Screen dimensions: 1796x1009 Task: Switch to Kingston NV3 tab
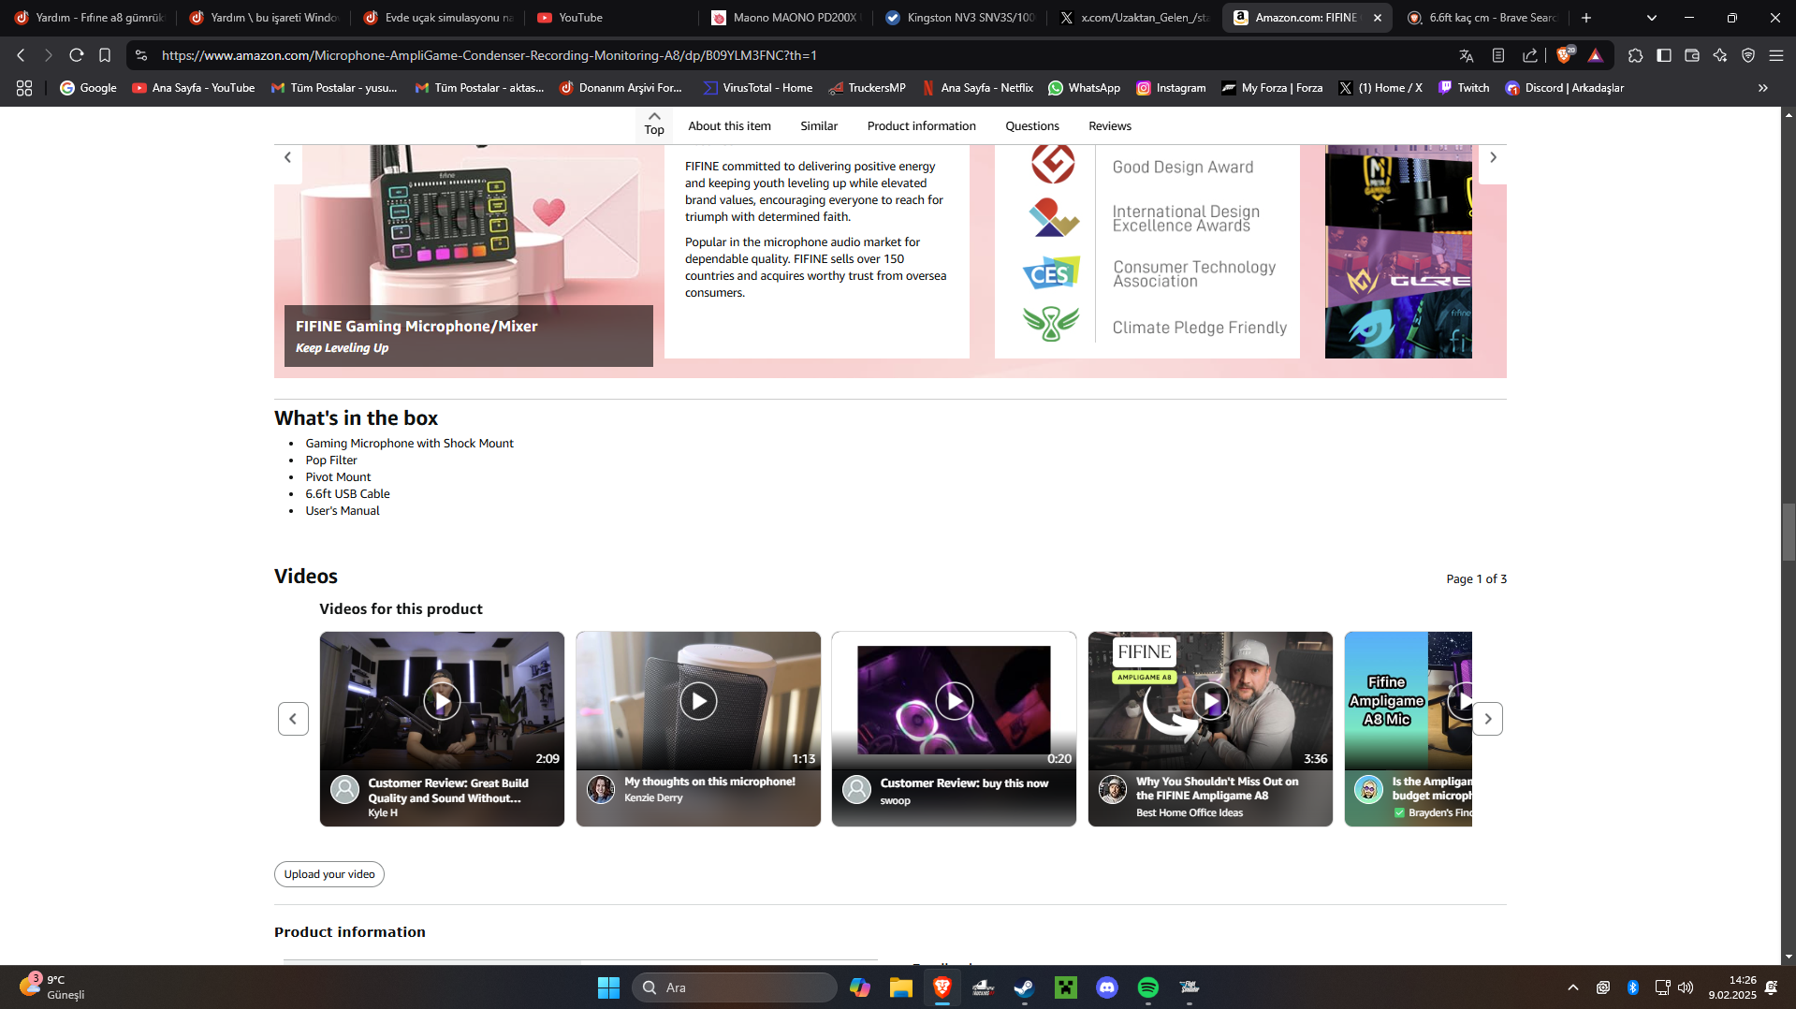pyautogui.click(x=961, y=18)
